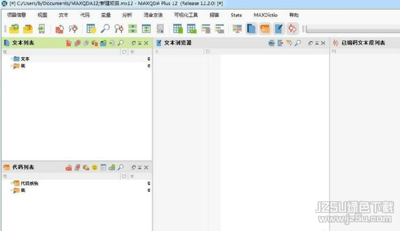Open the overview list icon beside MAXMaps
Viewport: 400px width, 231px height.
click(x=219, y=29)
